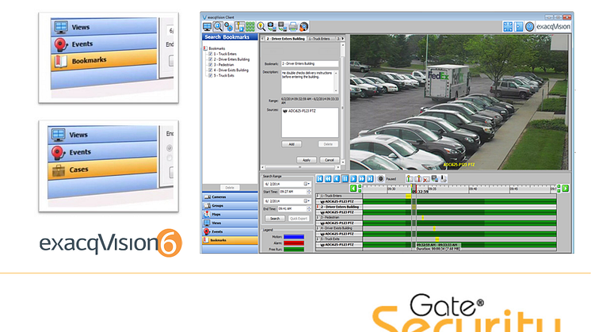Click Views in the lower-left enlarged panel
This screenshot has width=591, height=332.
pyautogui.click(x=102, y=135)
